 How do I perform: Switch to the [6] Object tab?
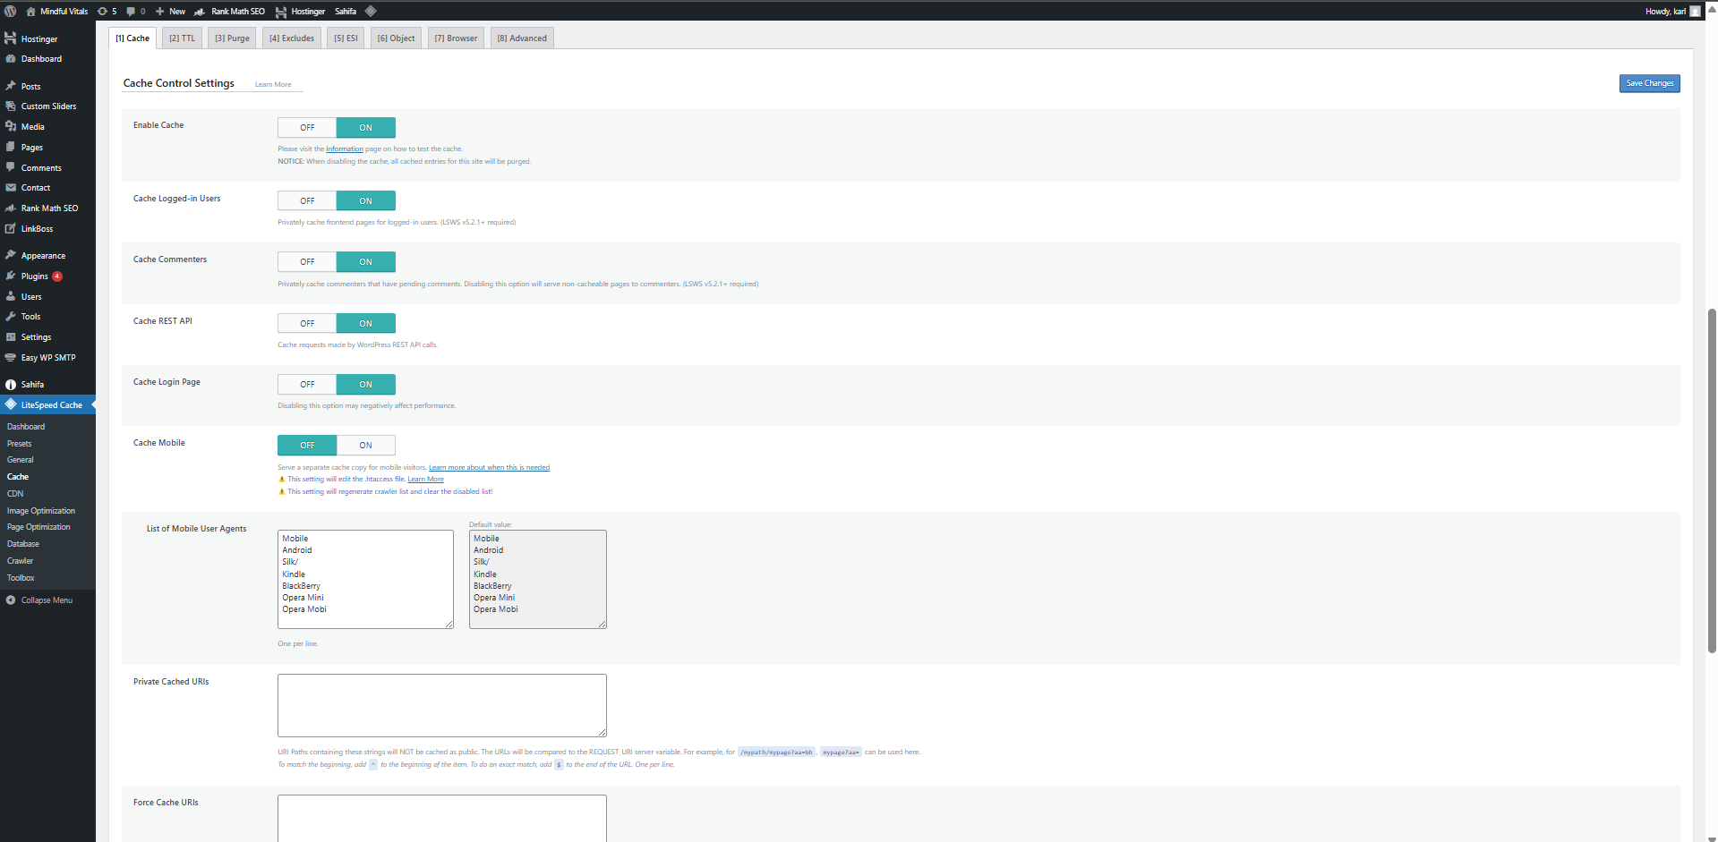[396, 38]
